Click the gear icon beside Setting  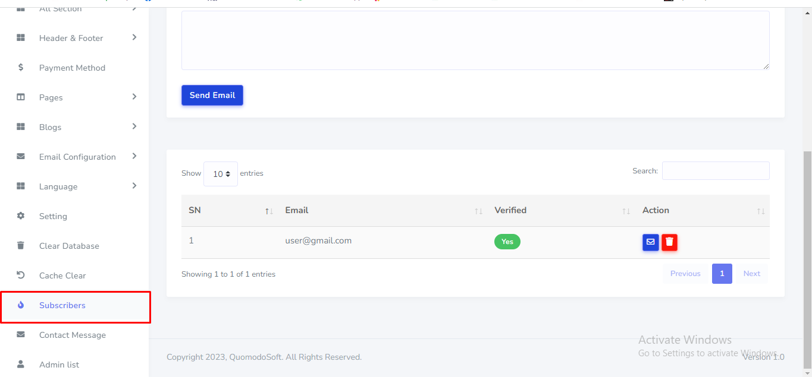pos(21,216)
